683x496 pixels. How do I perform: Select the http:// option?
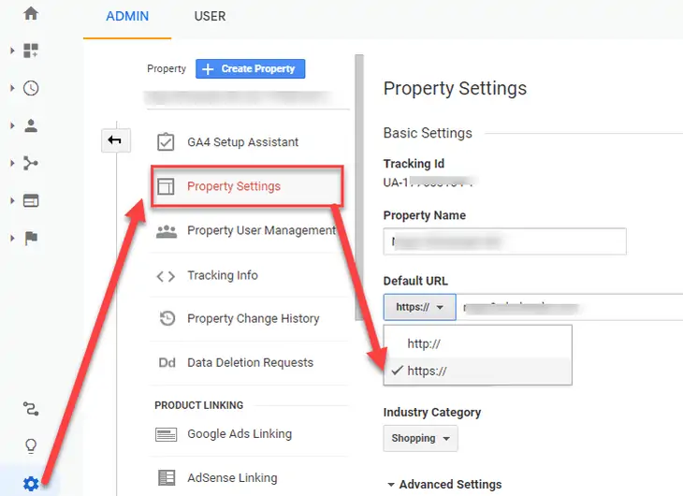click(x=424, y=343)
